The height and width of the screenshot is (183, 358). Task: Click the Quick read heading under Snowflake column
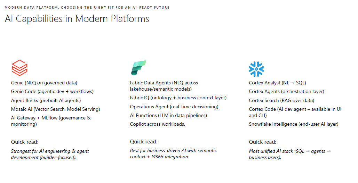[263, 142]
